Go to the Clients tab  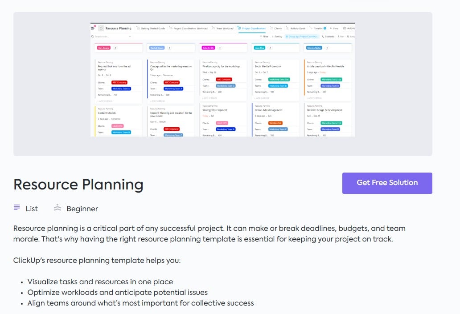(x=276, y=28)
